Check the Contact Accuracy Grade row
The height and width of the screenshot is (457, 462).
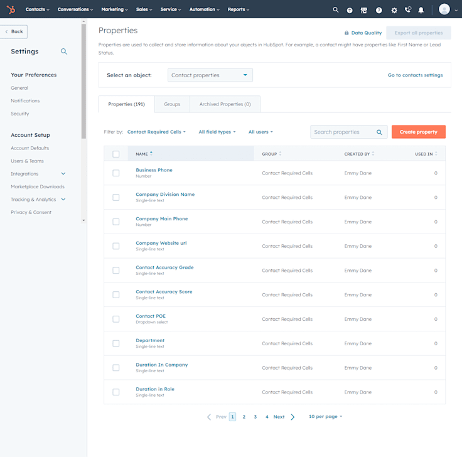click(x=115, y=271)
